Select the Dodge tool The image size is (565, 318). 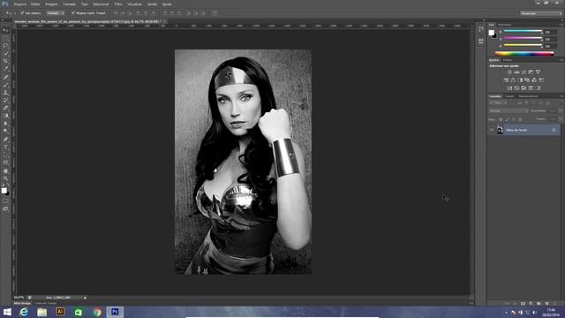click(x=5, y=132)
